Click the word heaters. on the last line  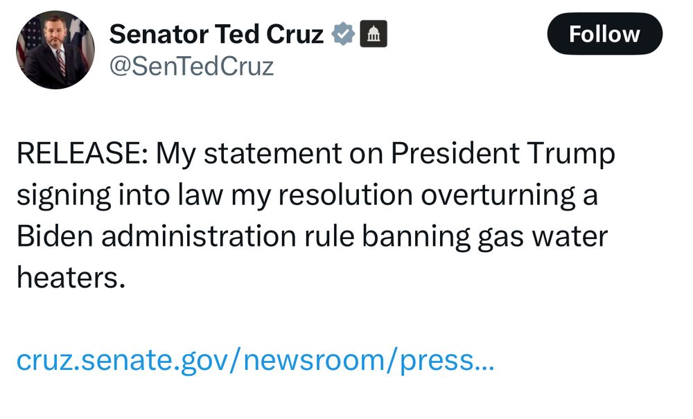click(x=71, y=277)
